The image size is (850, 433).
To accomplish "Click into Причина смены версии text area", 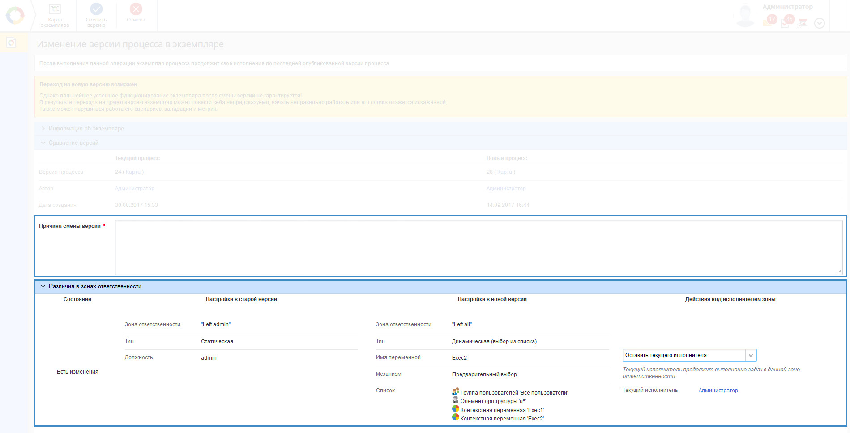I will (x=478, y=247).
